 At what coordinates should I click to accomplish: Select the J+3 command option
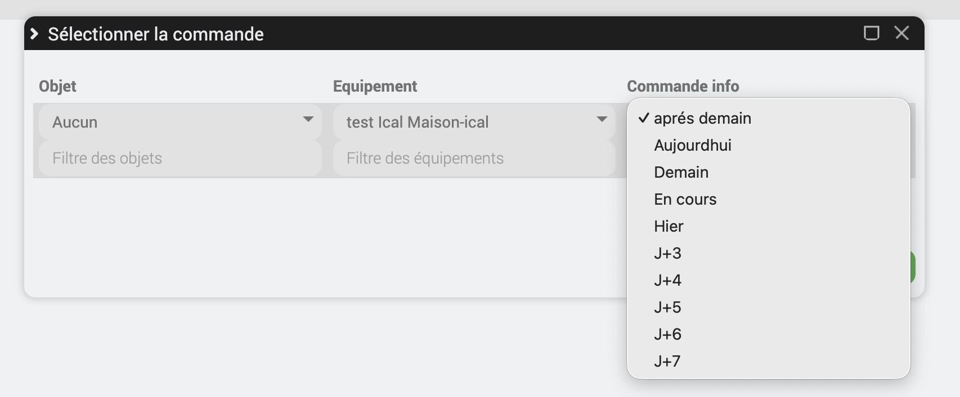tap(667, 253)
